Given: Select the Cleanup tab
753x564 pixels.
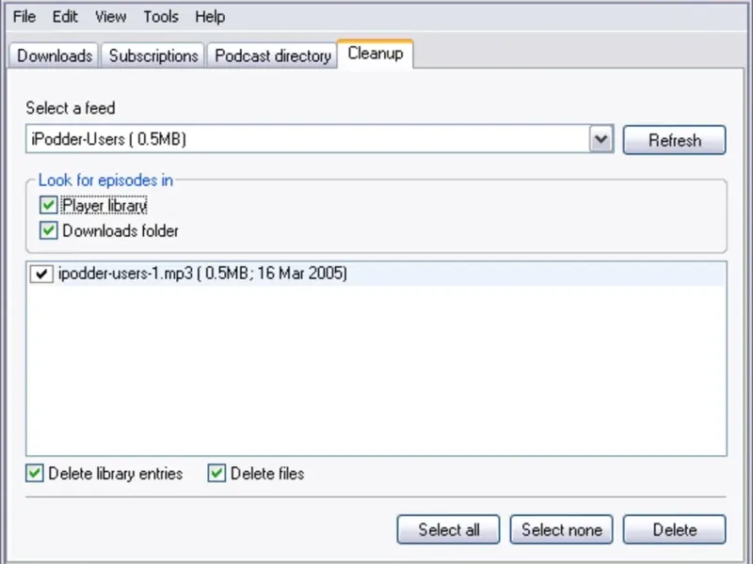Looking at the screenshot, I should coord(375,54).
